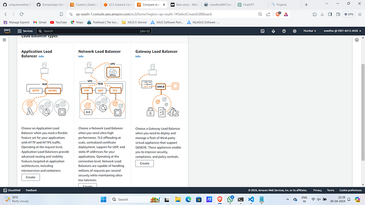Open the Windows Start menu

(x=103, y=200)
